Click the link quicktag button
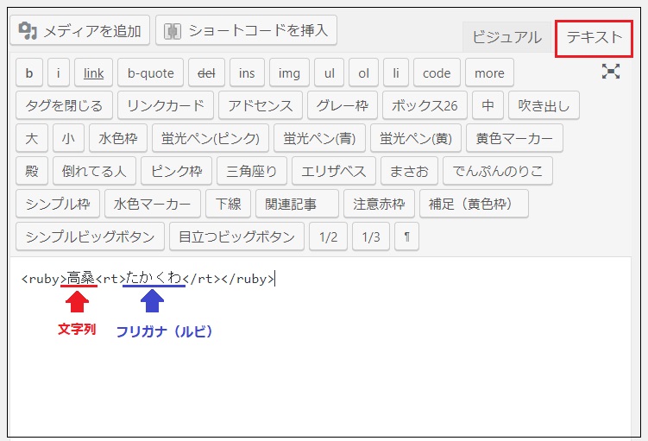This screenshot has height=441, width=648. (x=93, y=72)
